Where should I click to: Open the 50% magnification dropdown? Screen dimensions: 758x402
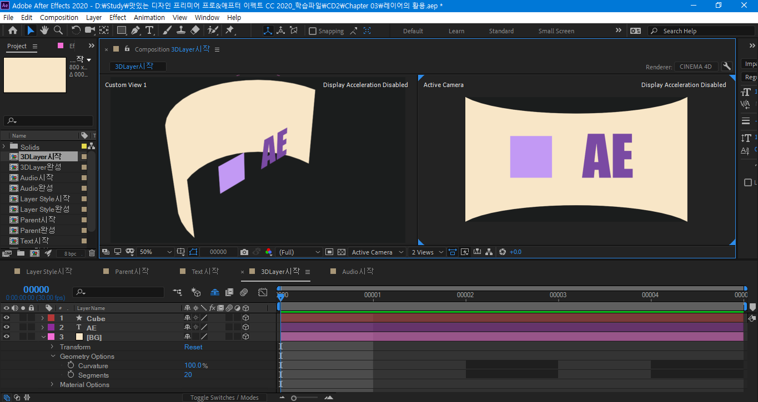[x=155, y=252]
